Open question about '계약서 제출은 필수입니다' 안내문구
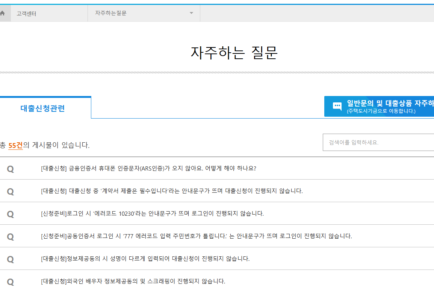The width and height of the screenshot is (434, 291). 172,191
